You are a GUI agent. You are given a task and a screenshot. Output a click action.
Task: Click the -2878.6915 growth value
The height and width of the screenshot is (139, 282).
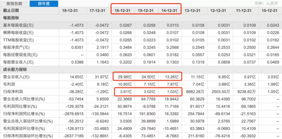pyautogui.click(x=74, y=114)
